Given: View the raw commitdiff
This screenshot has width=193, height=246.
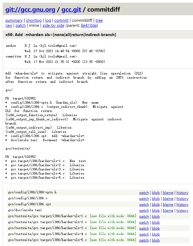Looking at the screenshot, I should pos(9,25).
